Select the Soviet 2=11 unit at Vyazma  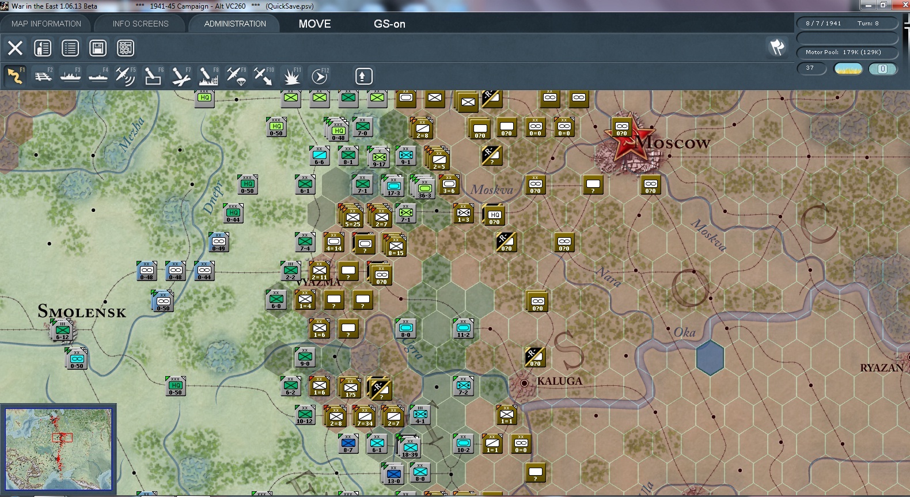coord(320,271)
